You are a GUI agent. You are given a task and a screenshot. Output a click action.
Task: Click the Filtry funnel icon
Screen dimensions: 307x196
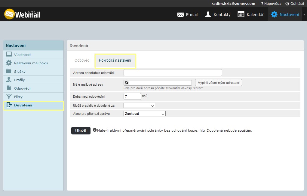[x=9, y=97]
